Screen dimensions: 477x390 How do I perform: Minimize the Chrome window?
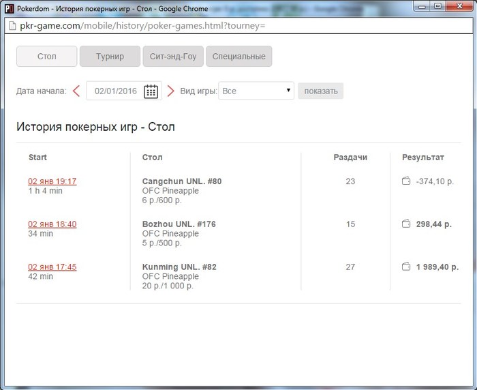point(422,6)
